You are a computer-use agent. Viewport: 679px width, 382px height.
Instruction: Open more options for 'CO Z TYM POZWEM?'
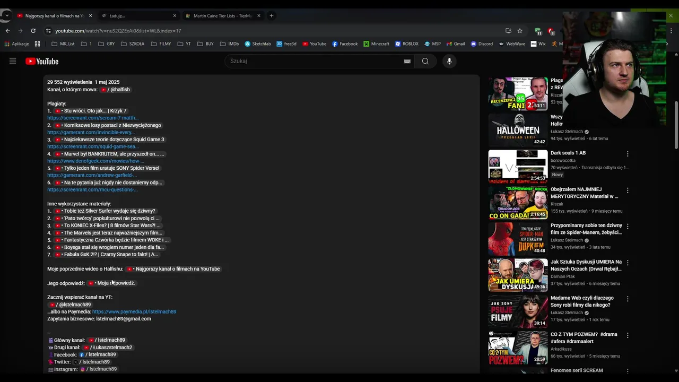[x=628, y=335]
